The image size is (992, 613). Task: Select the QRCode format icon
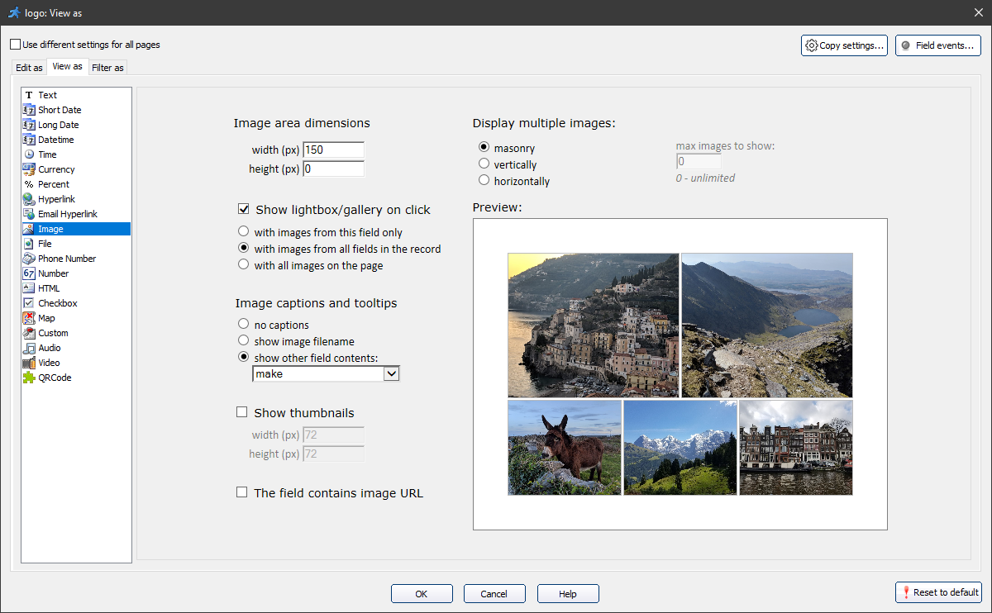pyautogui.click(x=29, y=378)
